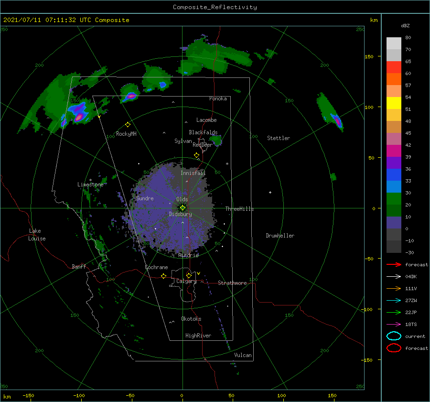The image size is (430, 402).
Task: Click the red forecast ellipse icon
Action: point(394,348)
